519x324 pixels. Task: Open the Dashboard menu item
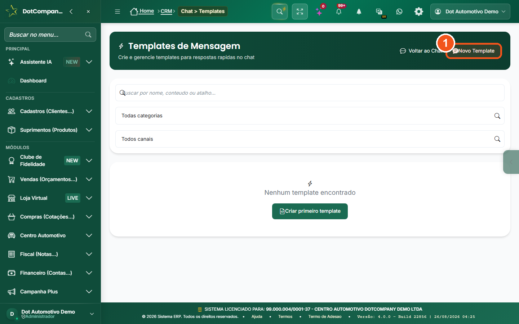click(x=33, y=81)
